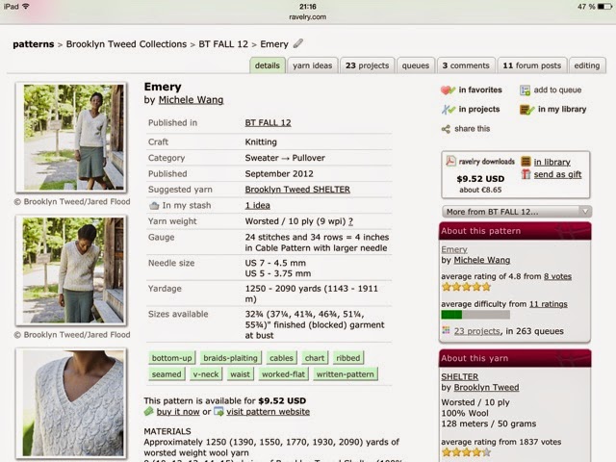
Task: Click the visit pattern website icon
Action: (x=218, y=411)
